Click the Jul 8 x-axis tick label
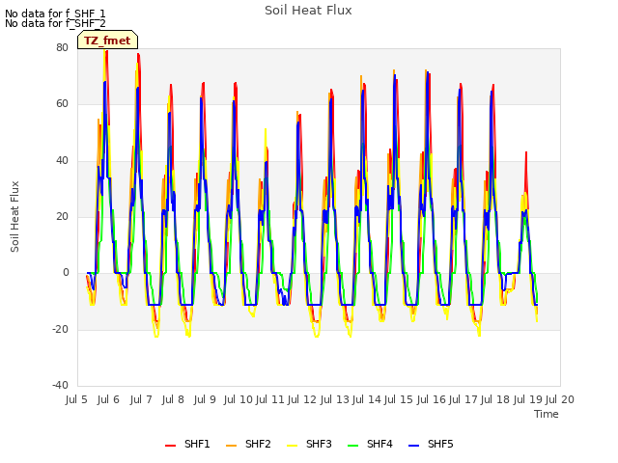 point(173,399)
